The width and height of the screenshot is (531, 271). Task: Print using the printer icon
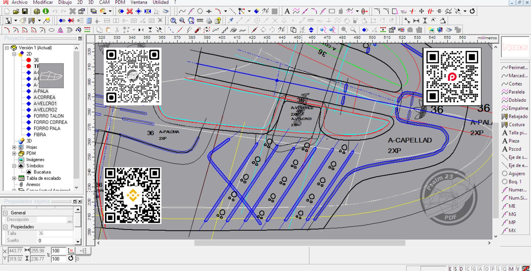[209, 20]
